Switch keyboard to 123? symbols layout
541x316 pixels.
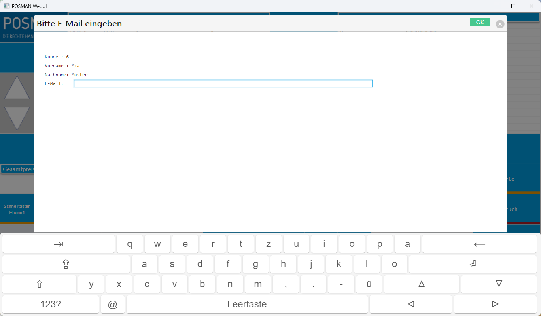pos(51,305)
